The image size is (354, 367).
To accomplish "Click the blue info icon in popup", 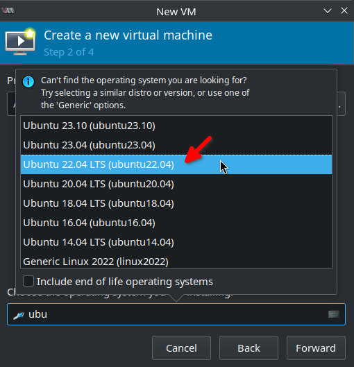I will [28, 82].
